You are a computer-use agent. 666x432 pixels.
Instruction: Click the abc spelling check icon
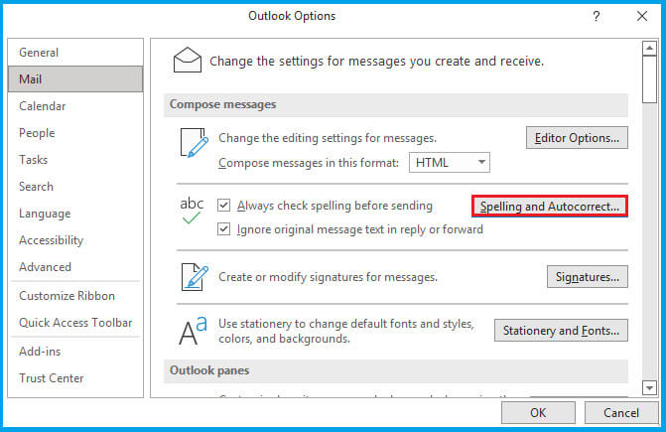point(192,210)
